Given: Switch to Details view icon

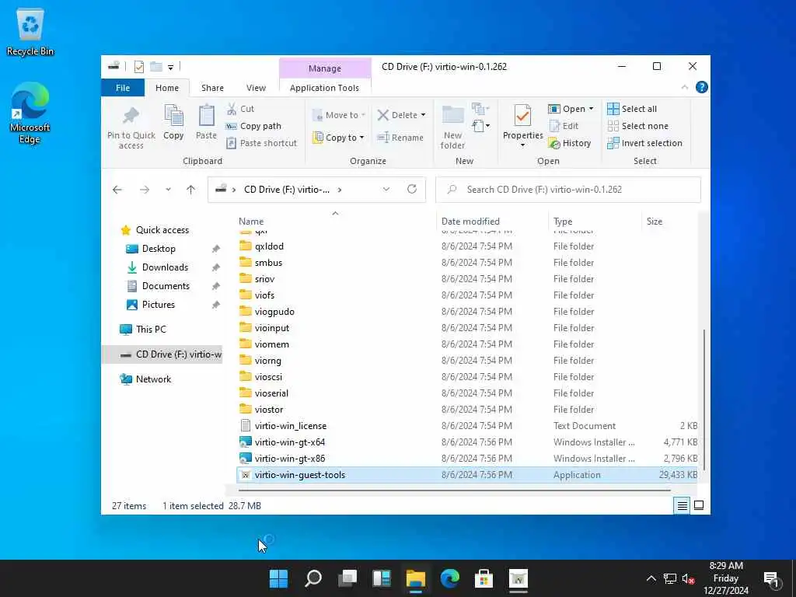Looking at the screenshot, I should click(682, 505).
